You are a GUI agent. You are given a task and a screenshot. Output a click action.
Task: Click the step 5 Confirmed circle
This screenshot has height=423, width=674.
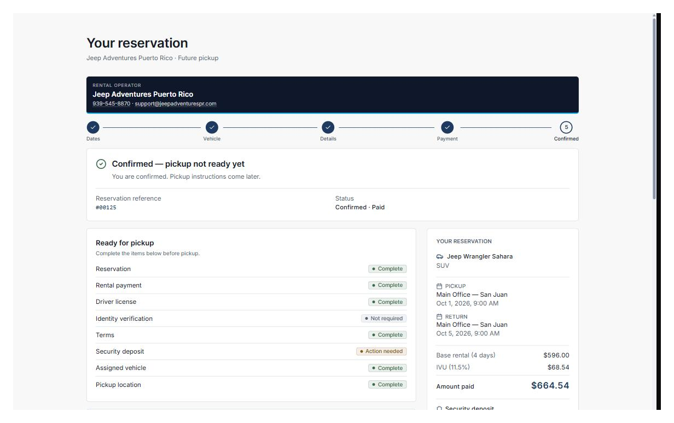tap(566, 127)
